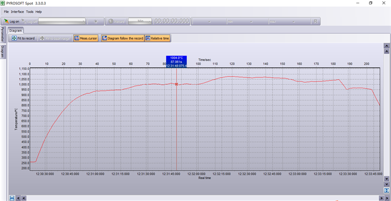Open the Interface menu
391x201 pixels.
pyautogui.click(x=17, y=12)
